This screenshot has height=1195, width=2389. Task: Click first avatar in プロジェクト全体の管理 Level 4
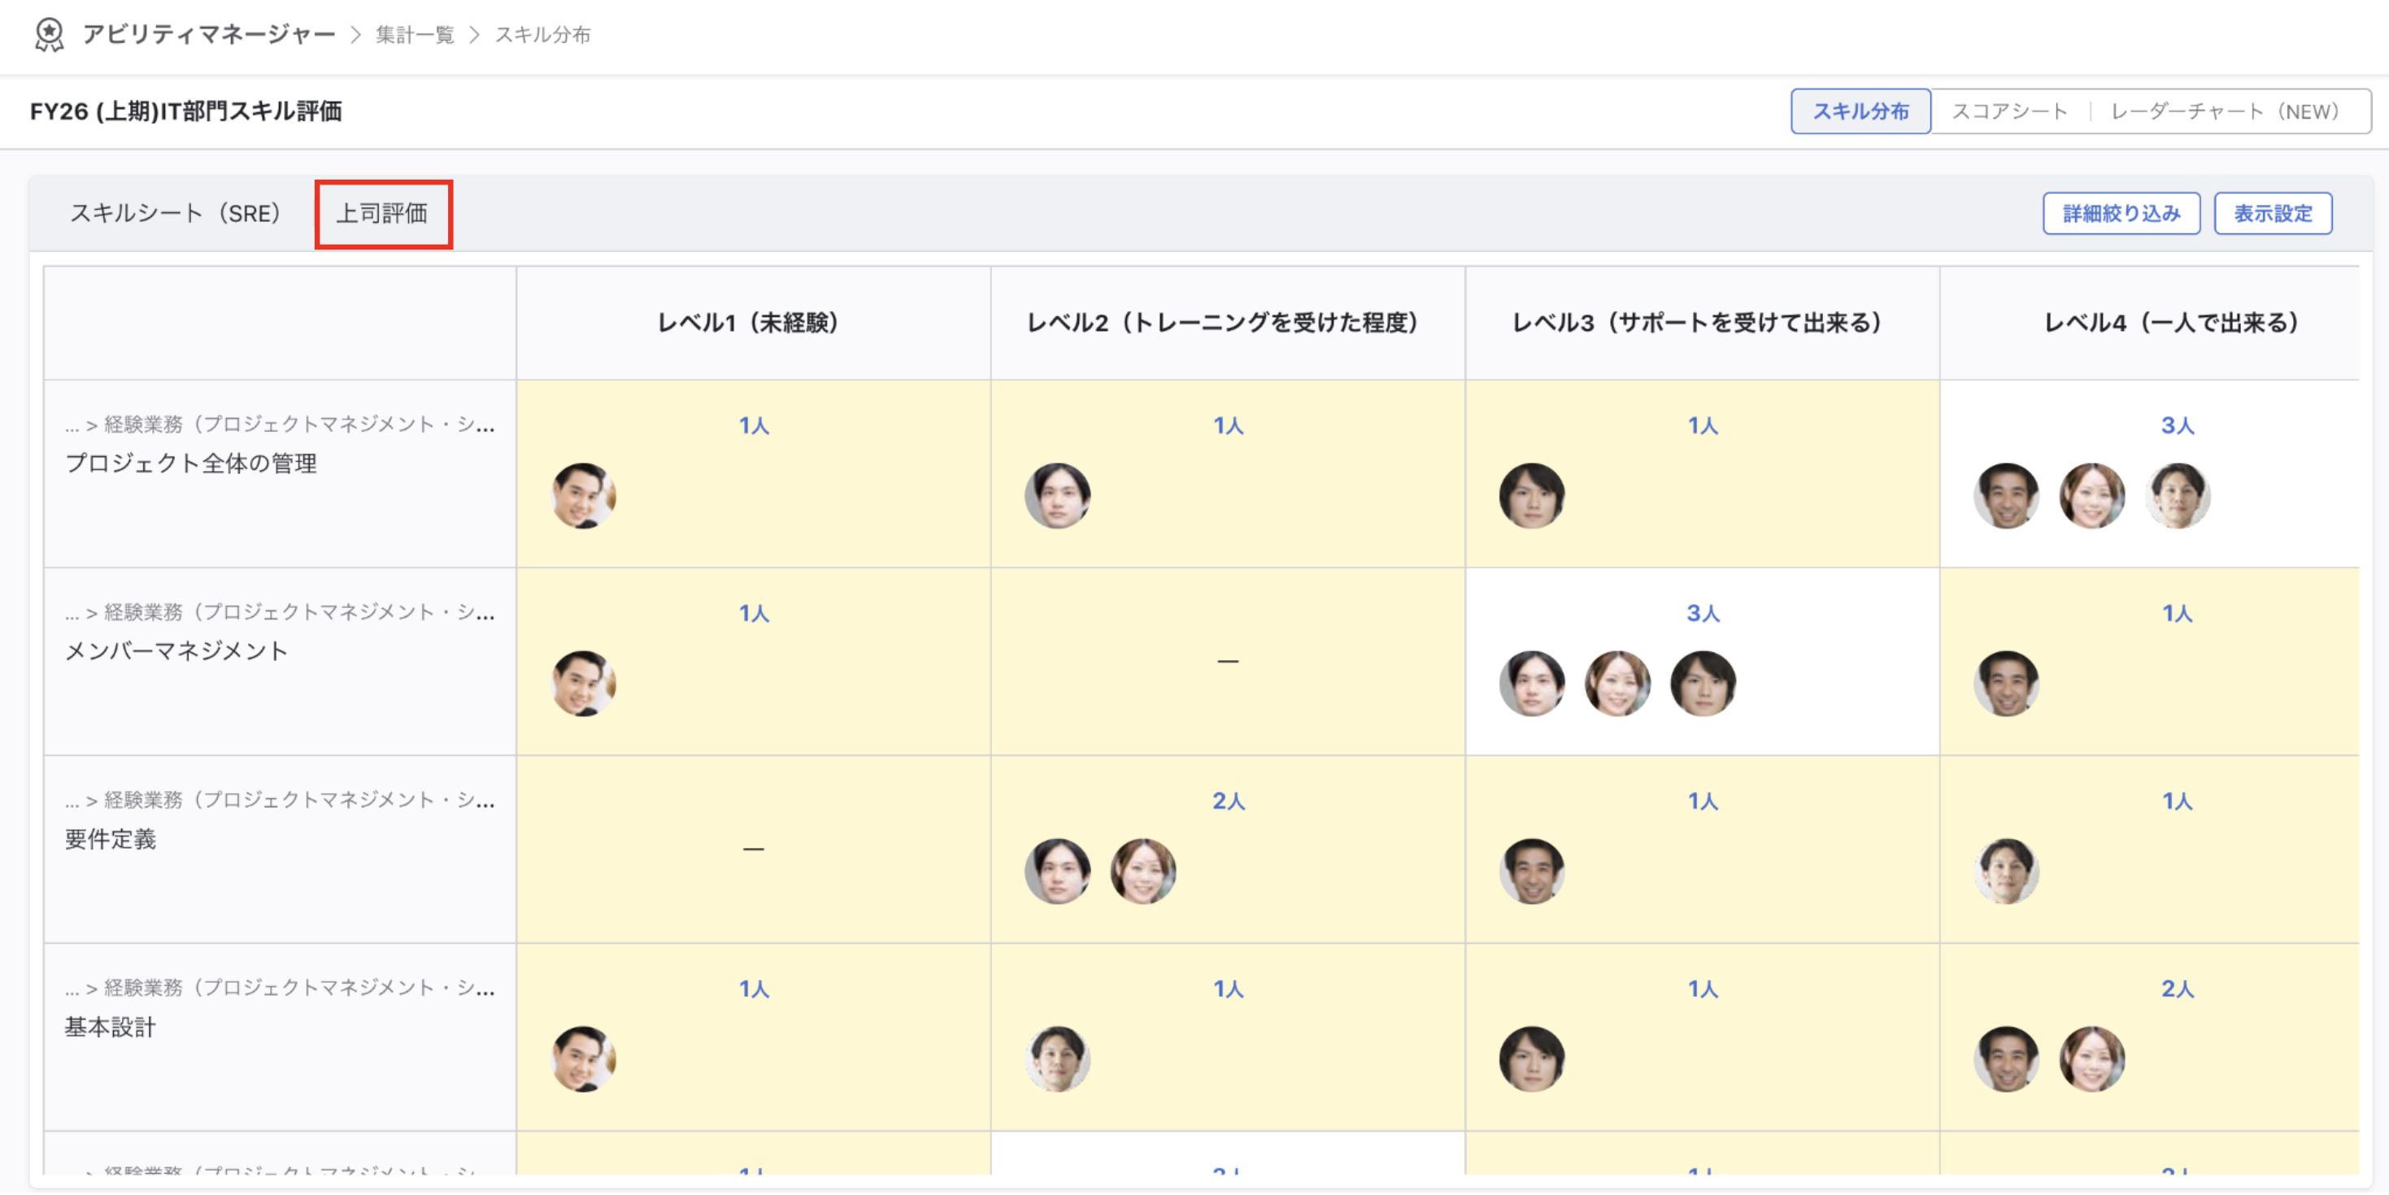pyautogui.click(x=2007, y=496)
